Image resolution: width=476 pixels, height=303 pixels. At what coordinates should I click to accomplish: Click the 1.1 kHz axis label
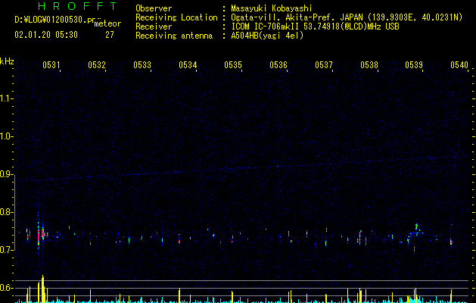[7, 98]
